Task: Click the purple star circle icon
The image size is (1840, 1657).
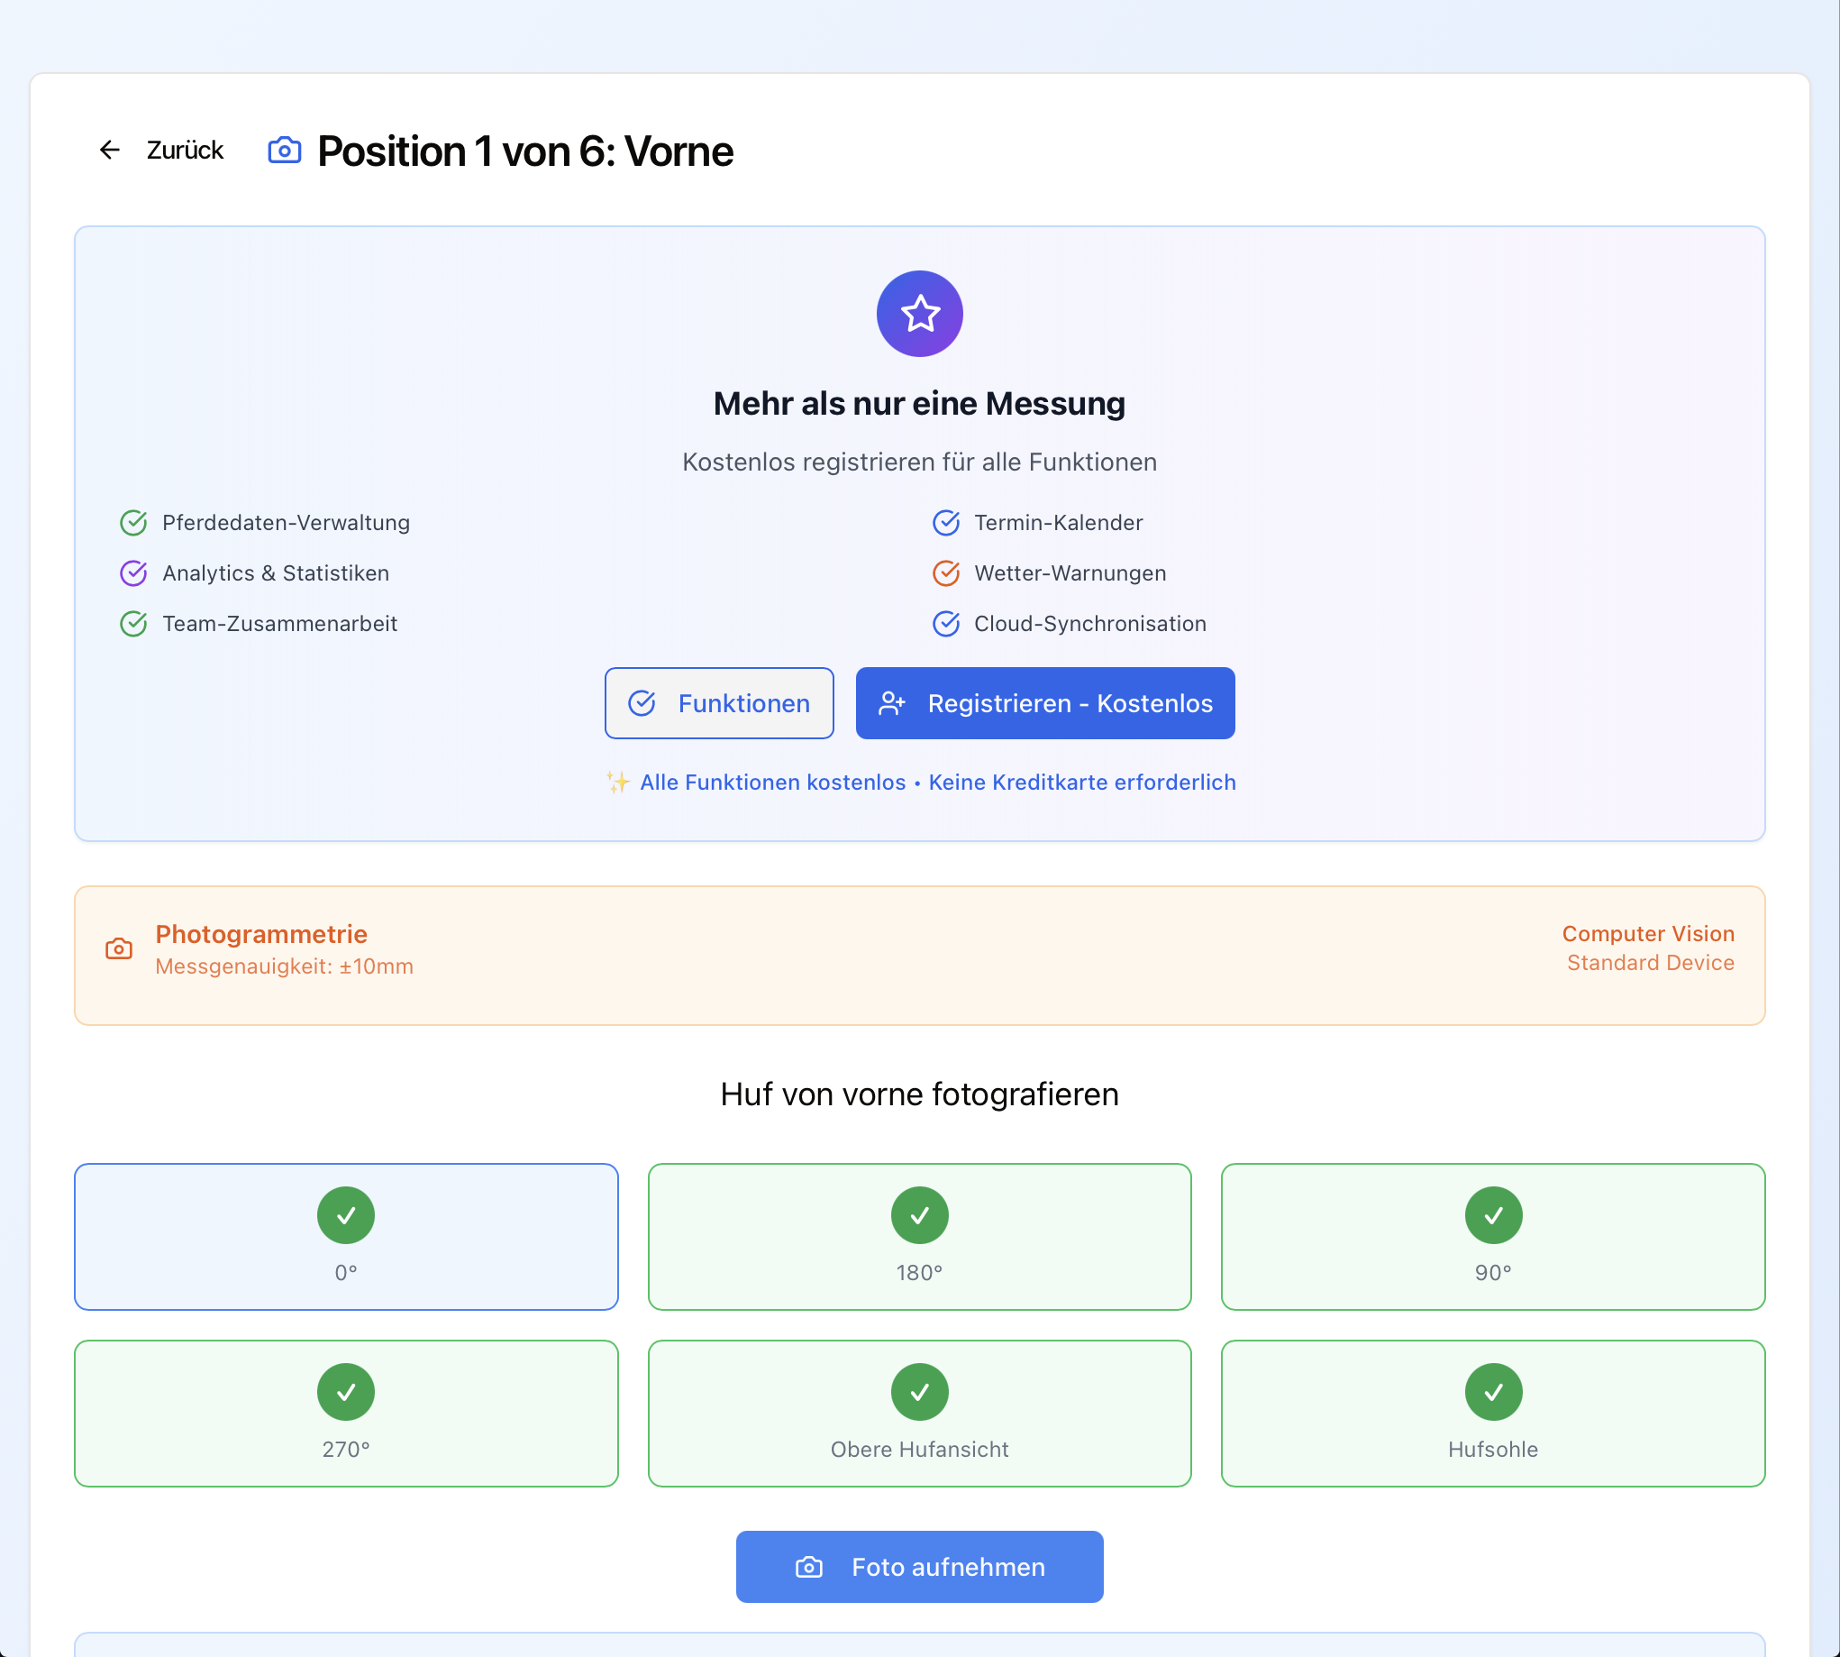Action: [919, 313]
